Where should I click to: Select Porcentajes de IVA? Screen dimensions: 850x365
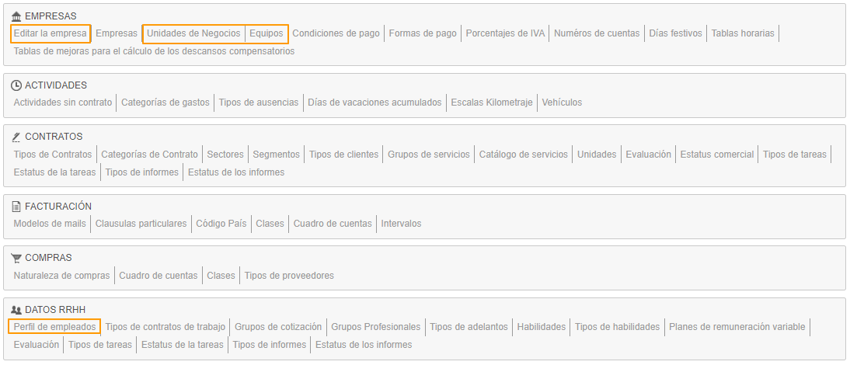coord(505,33)
